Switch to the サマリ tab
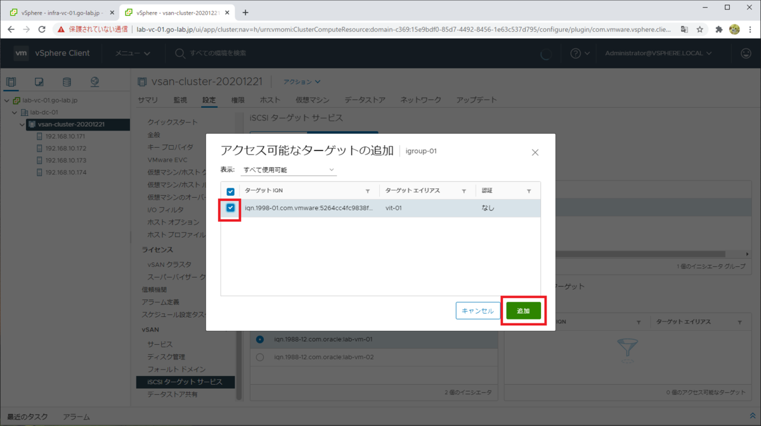 pos(148,100)
